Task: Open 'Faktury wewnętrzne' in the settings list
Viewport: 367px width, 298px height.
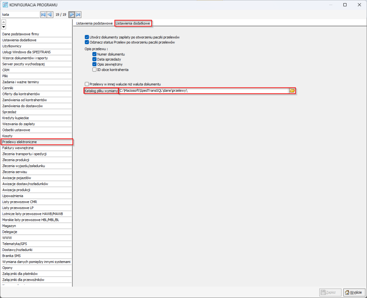Action: point(18,148)
